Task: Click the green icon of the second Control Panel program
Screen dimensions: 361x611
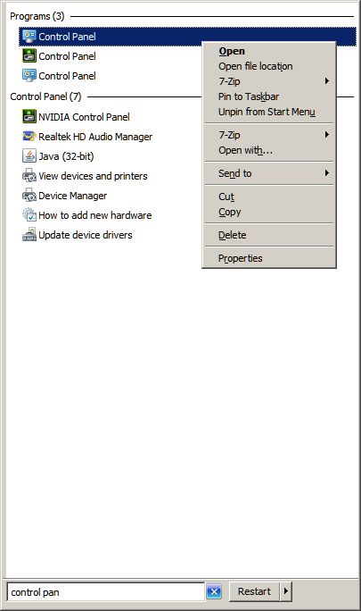Action: pyautogui.click(x=29, y=55)
